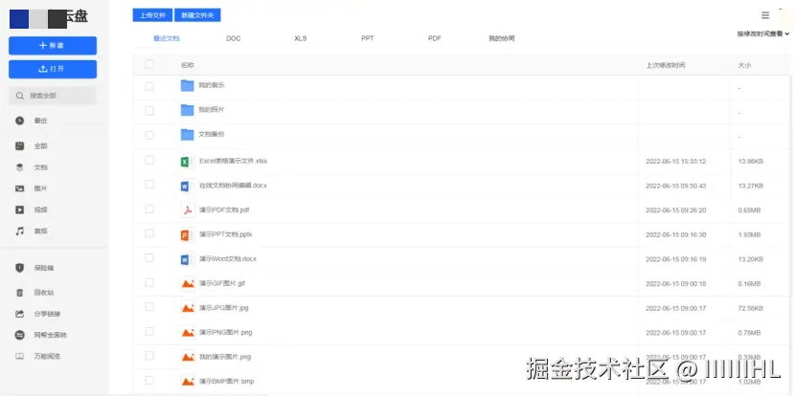
Task: Click the image icon of 我的演示图片.png
Action: [188, 357]
